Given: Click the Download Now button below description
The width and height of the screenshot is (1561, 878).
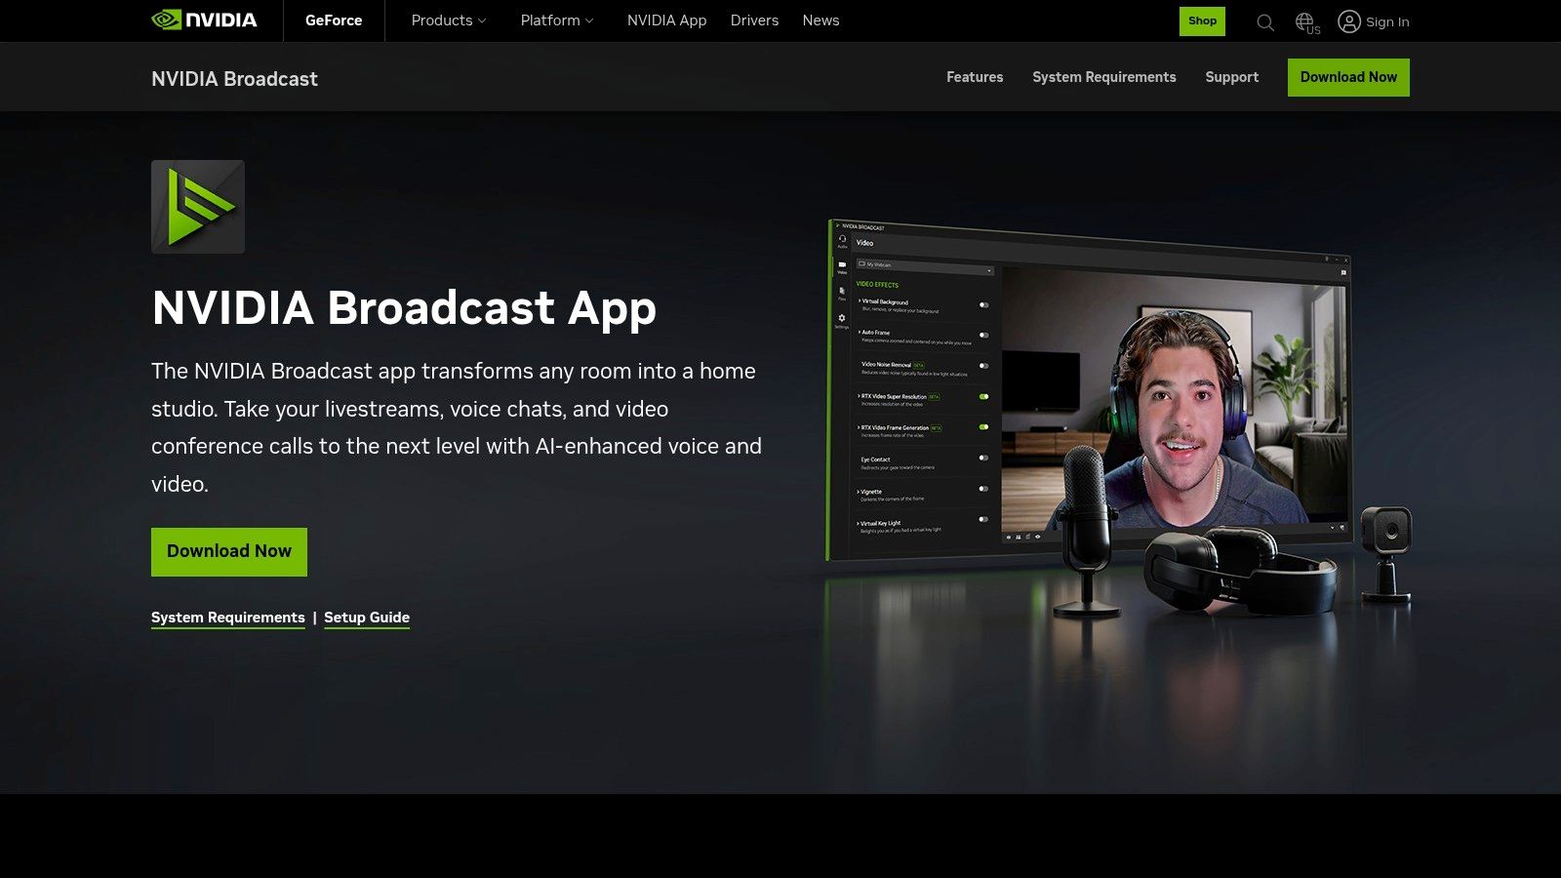Looking at the screenshot, I should pos(229,552).
